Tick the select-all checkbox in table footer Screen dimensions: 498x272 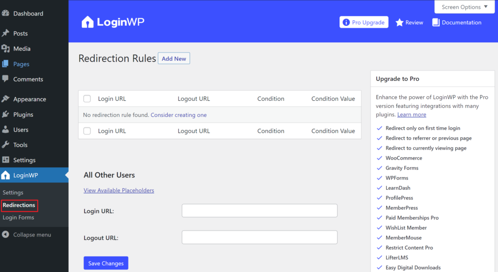[87, 131]
